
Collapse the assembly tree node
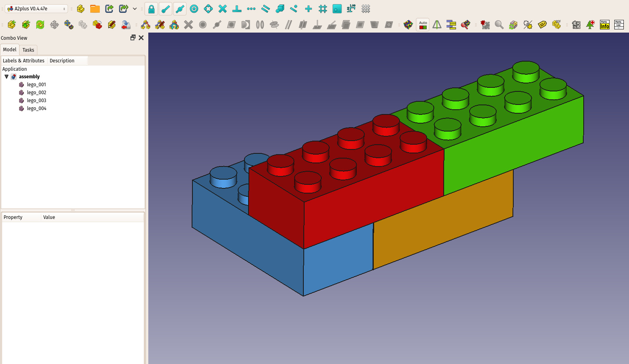[6, 77]
